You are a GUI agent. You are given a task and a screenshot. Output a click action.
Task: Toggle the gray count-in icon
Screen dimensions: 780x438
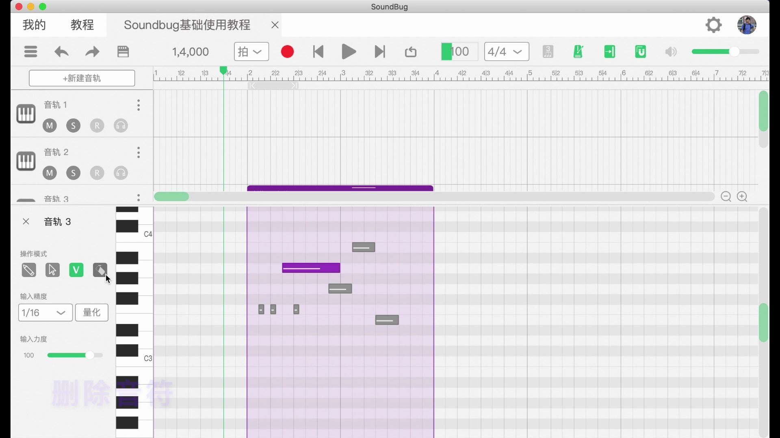[x=548, y=52]
